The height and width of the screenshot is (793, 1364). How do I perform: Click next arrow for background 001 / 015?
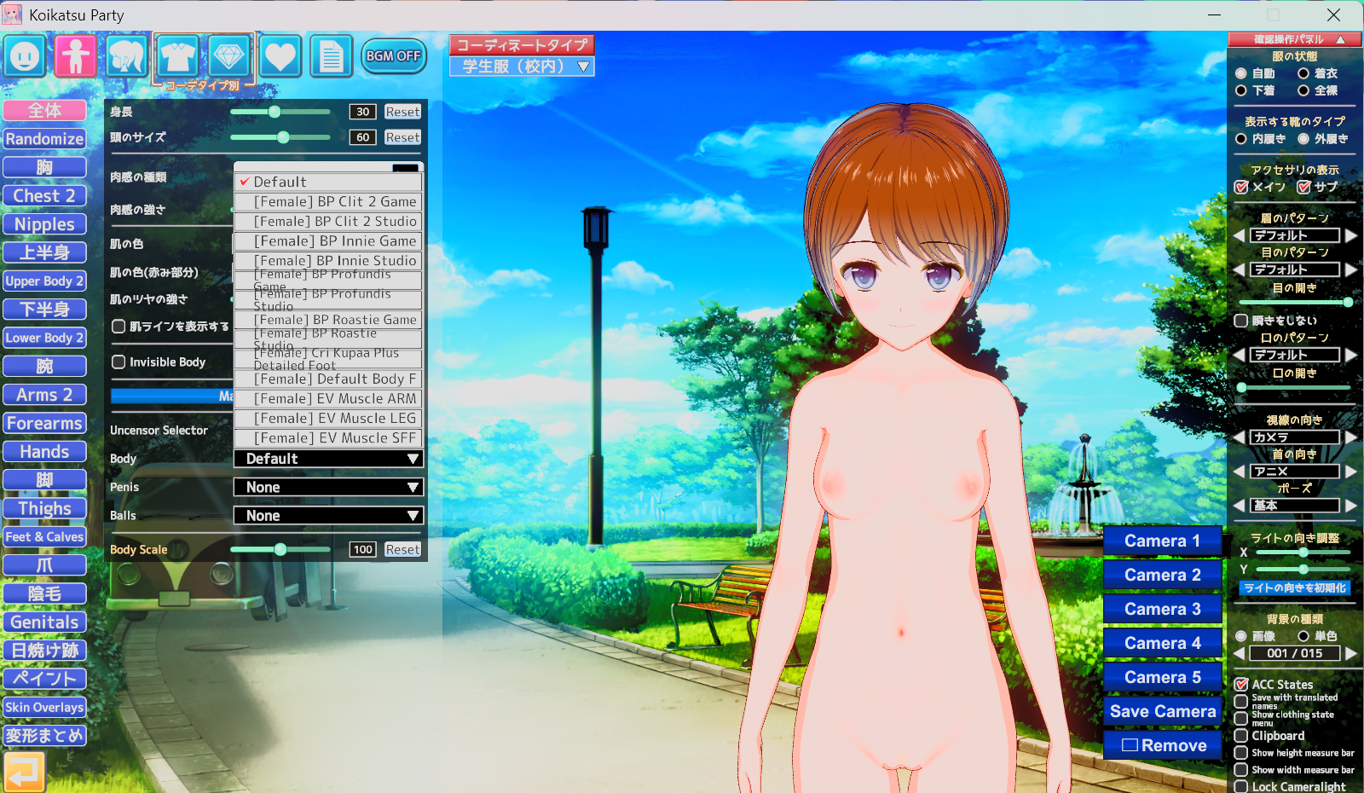tap(1350, 653)
